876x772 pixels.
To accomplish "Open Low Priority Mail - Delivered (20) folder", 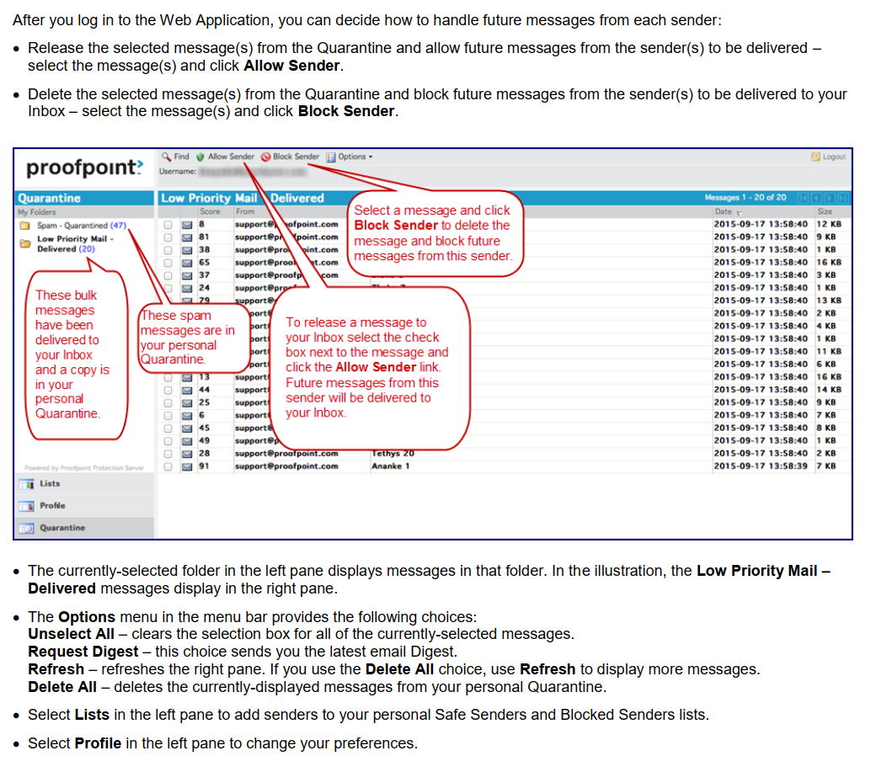I will click(x=76, y=244).
